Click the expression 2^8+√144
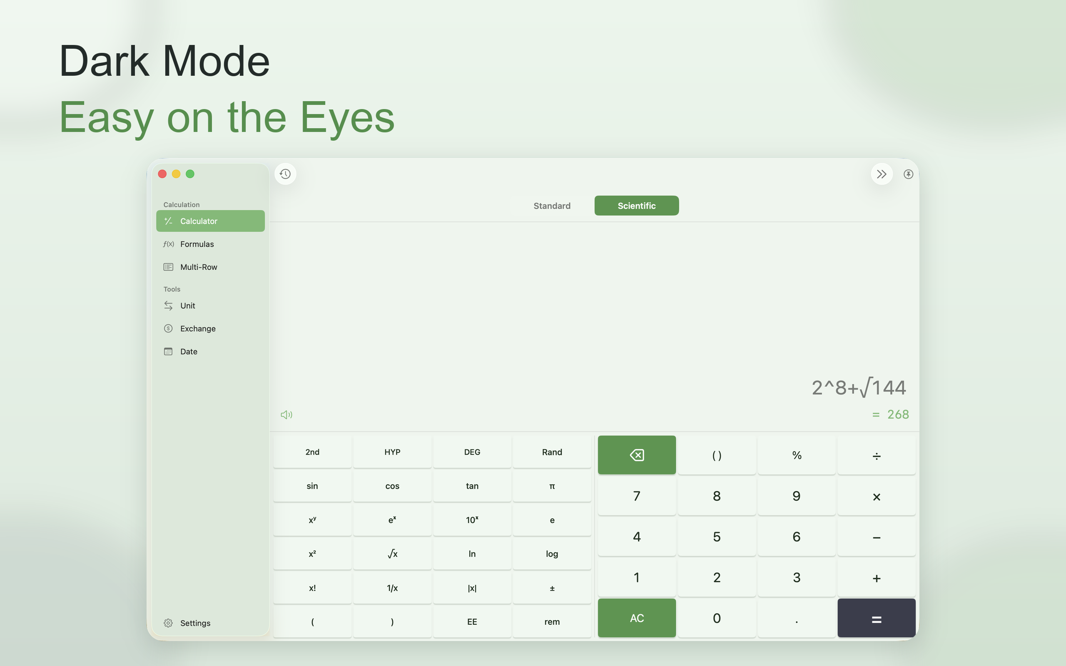 (859, 387)
